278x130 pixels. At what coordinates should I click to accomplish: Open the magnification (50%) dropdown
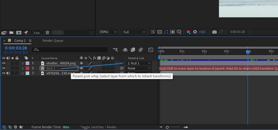coord(108,32)
